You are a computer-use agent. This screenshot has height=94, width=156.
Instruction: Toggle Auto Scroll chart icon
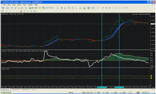pos(77,8)
